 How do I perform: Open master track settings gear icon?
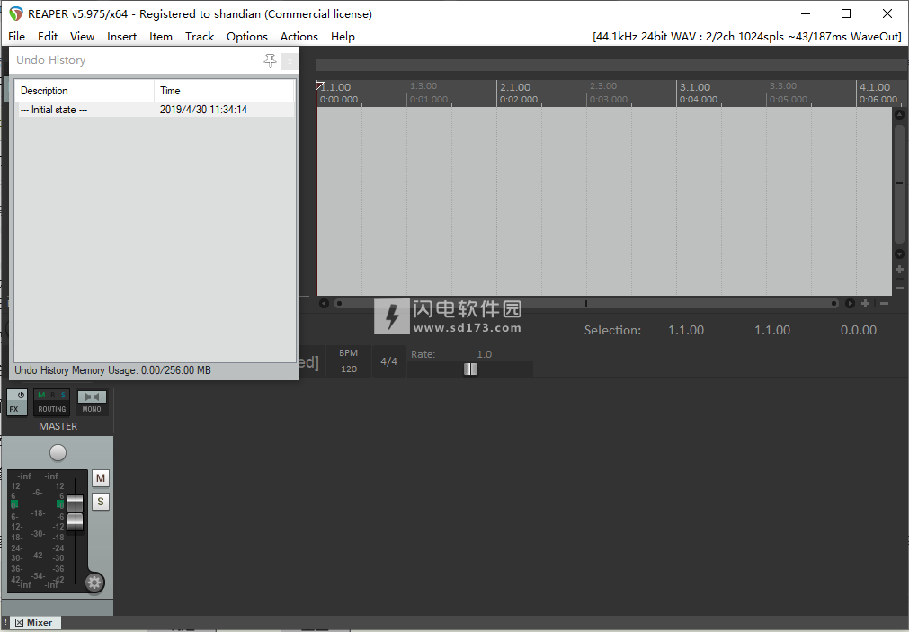[94, 583]
